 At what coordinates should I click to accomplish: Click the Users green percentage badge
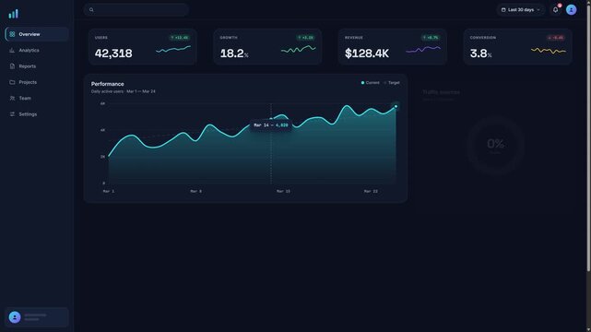tap(180, 38)
